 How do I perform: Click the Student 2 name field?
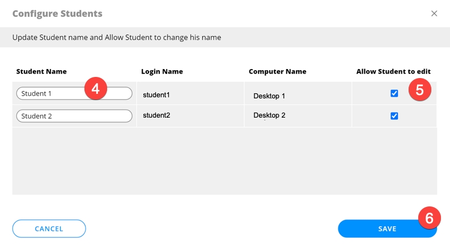(74, 116)
